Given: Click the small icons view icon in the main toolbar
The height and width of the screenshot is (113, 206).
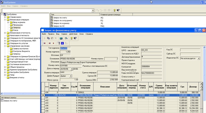Looking at the screenshot, I should (x=101, y=10).
